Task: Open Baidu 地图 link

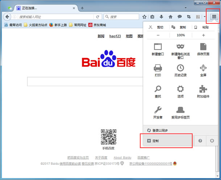Action: tap(129, 36)
